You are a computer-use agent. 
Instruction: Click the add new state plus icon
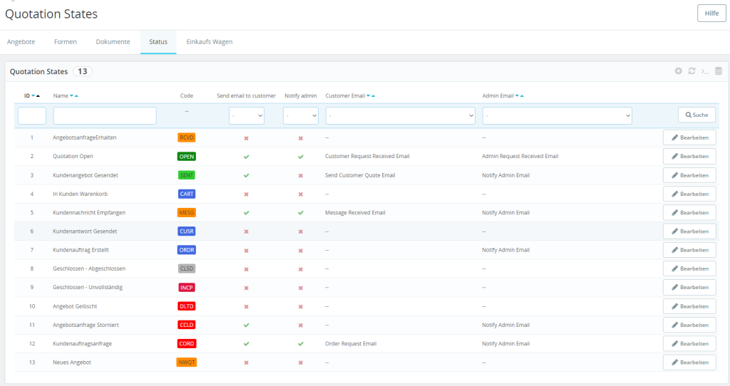(679, 71)
